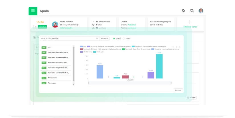Open the chat messages icon
This screenshot has height=118, width=235.
coord(192,11)
